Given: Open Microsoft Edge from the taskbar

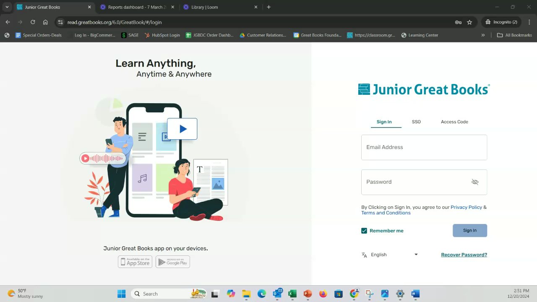Looking at the screenshot, I should (x=262, y=294).
